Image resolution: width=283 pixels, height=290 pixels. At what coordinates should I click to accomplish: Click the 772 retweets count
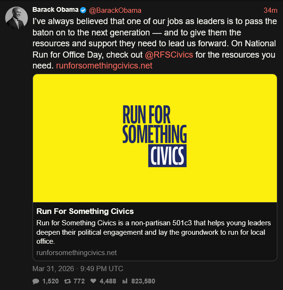pyautogui.click(x=78, y=281)
